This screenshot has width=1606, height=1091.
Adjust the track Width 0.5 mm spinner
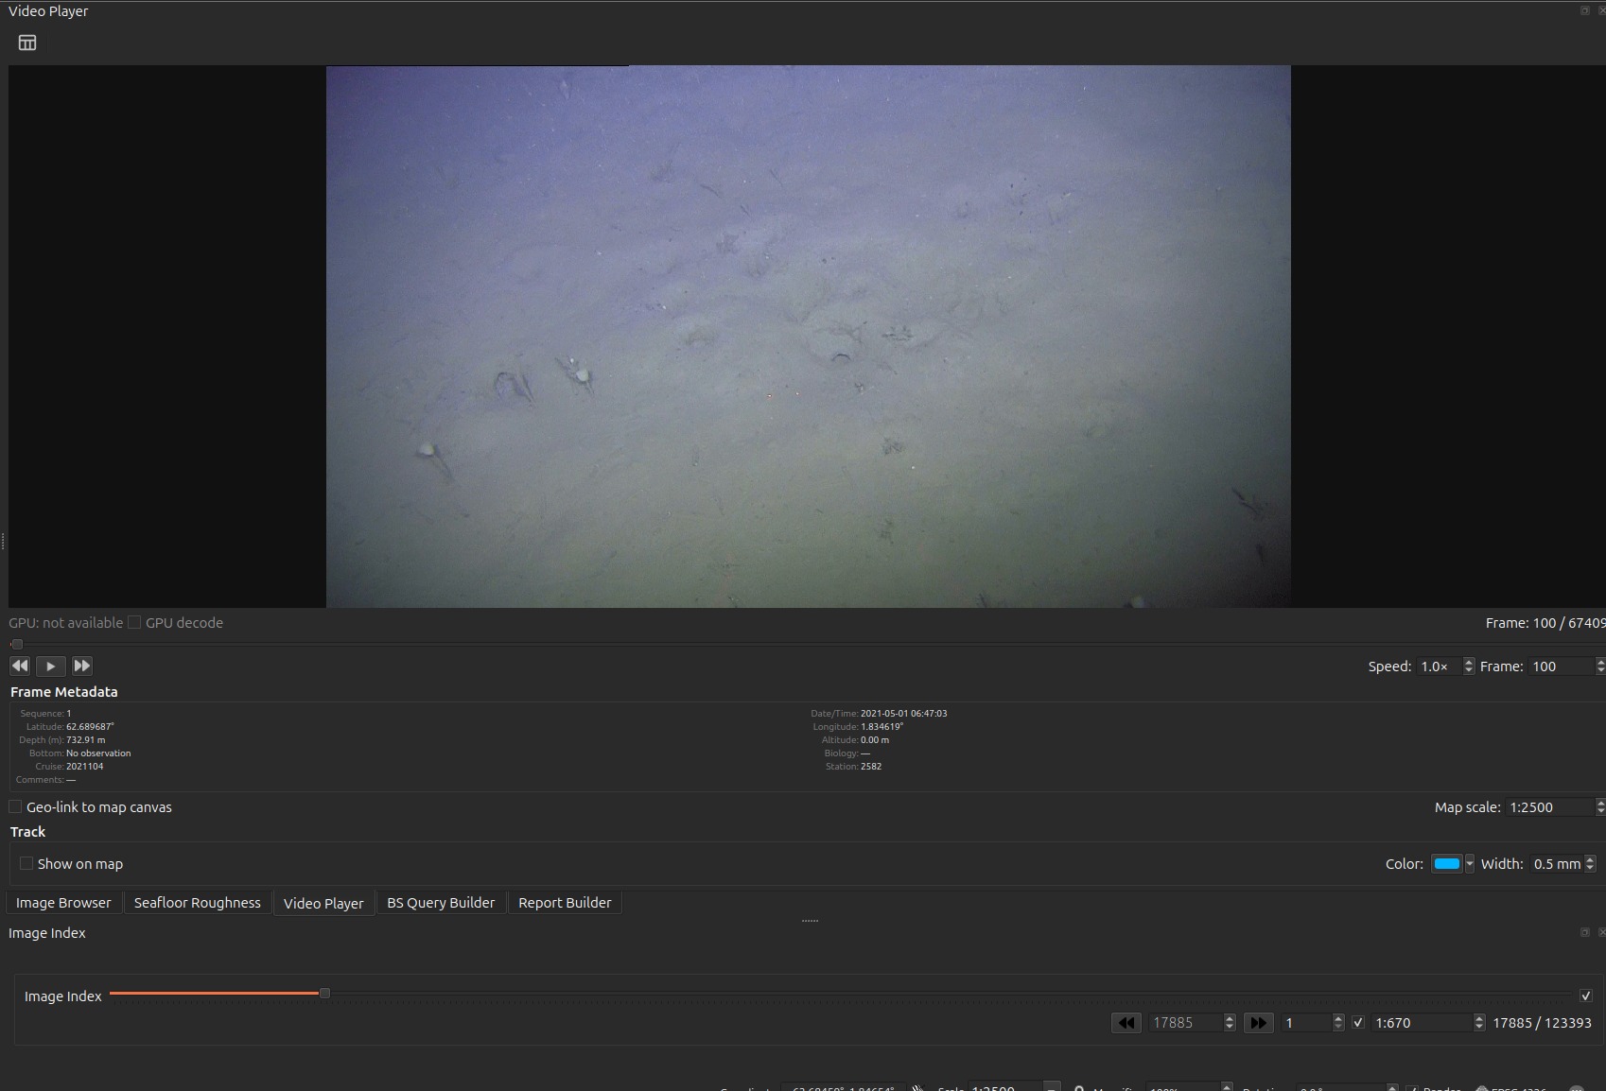[1590, 863]
